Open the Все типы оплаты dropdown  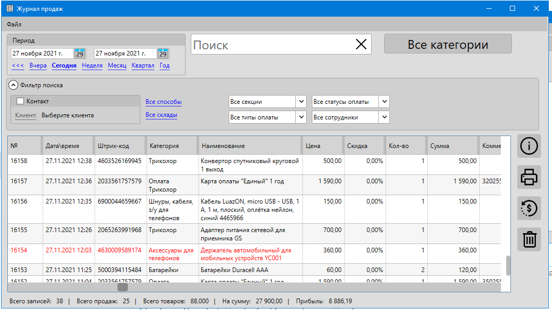click(300, 117)
